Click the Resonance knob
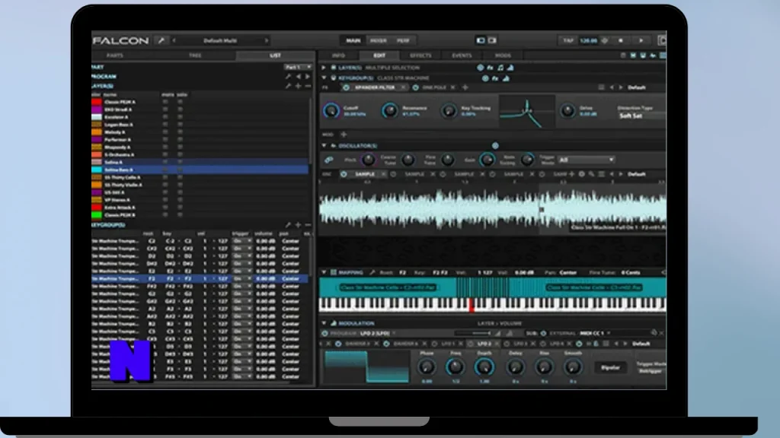Viewport: 780px width, 438px height. (389, 110)
